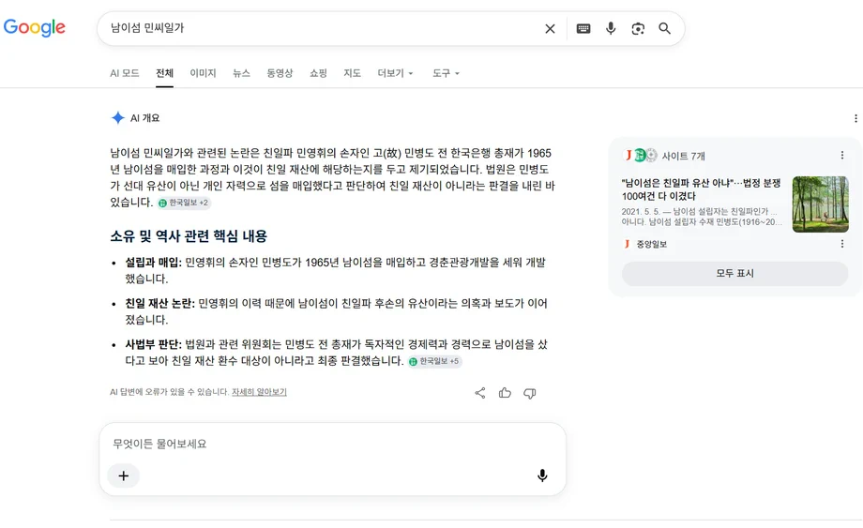863x528 pixels.
Task: Click the forest thumbnail of the article
Action: tap(820, 204)
